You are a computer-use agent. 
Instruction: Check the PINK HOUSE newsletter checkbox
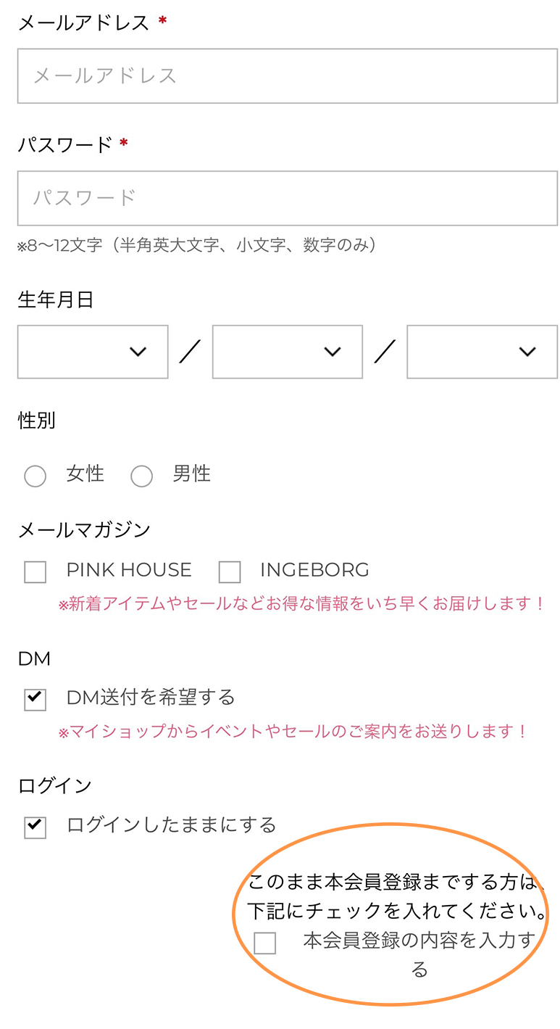[35, 572]
